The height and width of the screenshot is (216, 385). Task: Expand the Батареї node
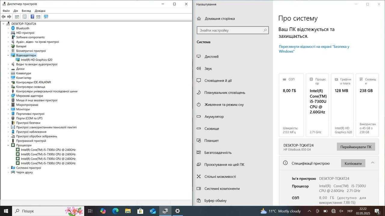8,46
